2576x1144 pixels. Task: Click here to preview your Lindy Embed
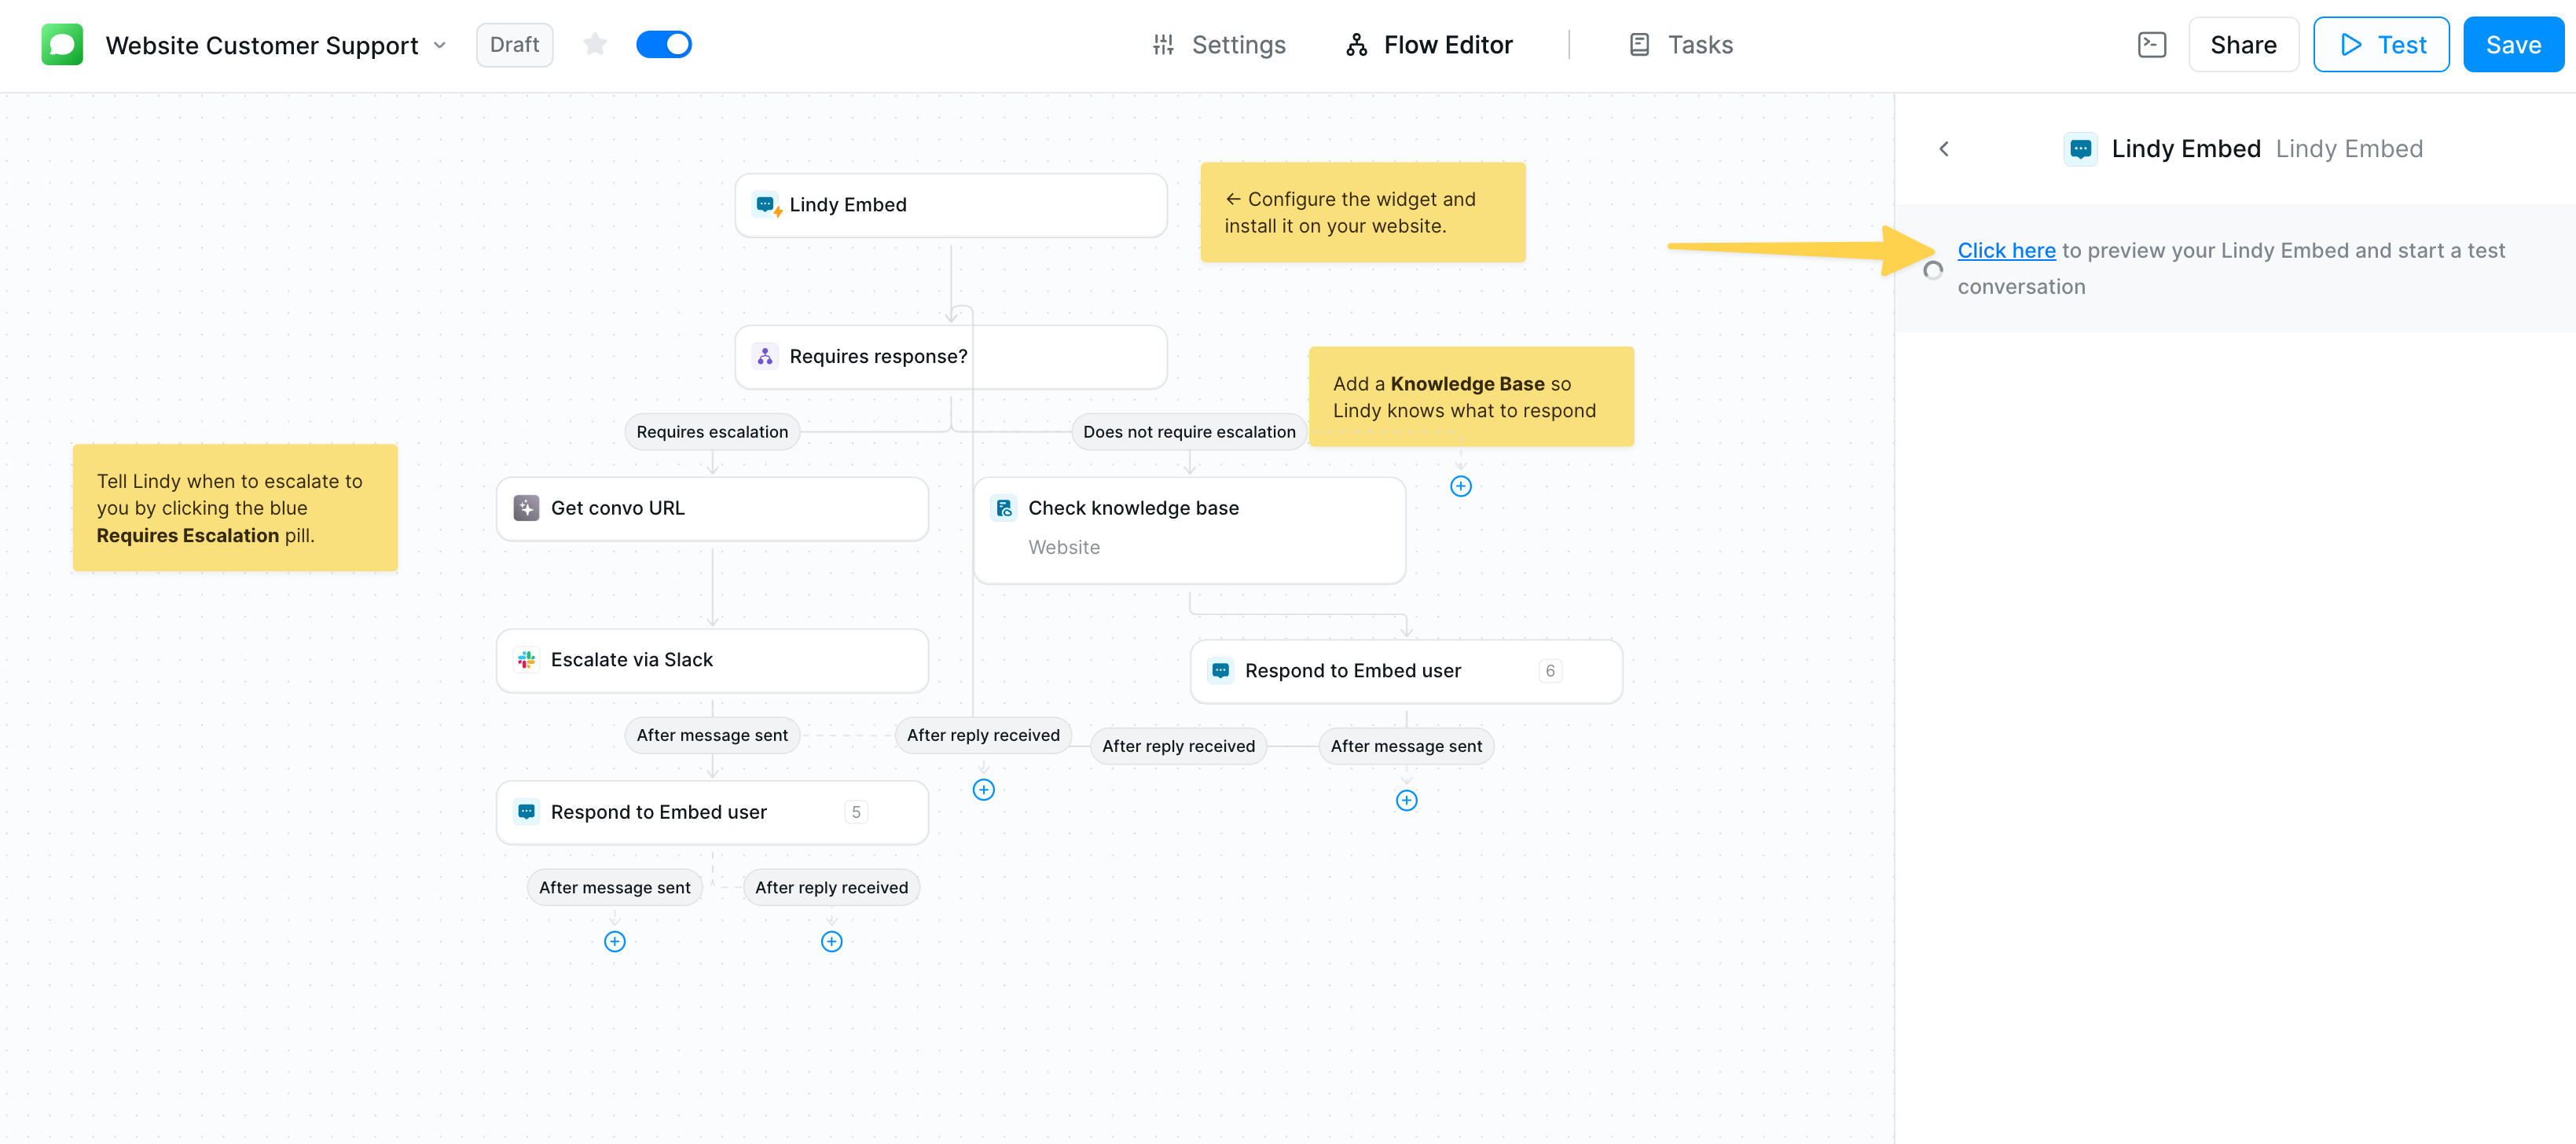point(2006,250)
